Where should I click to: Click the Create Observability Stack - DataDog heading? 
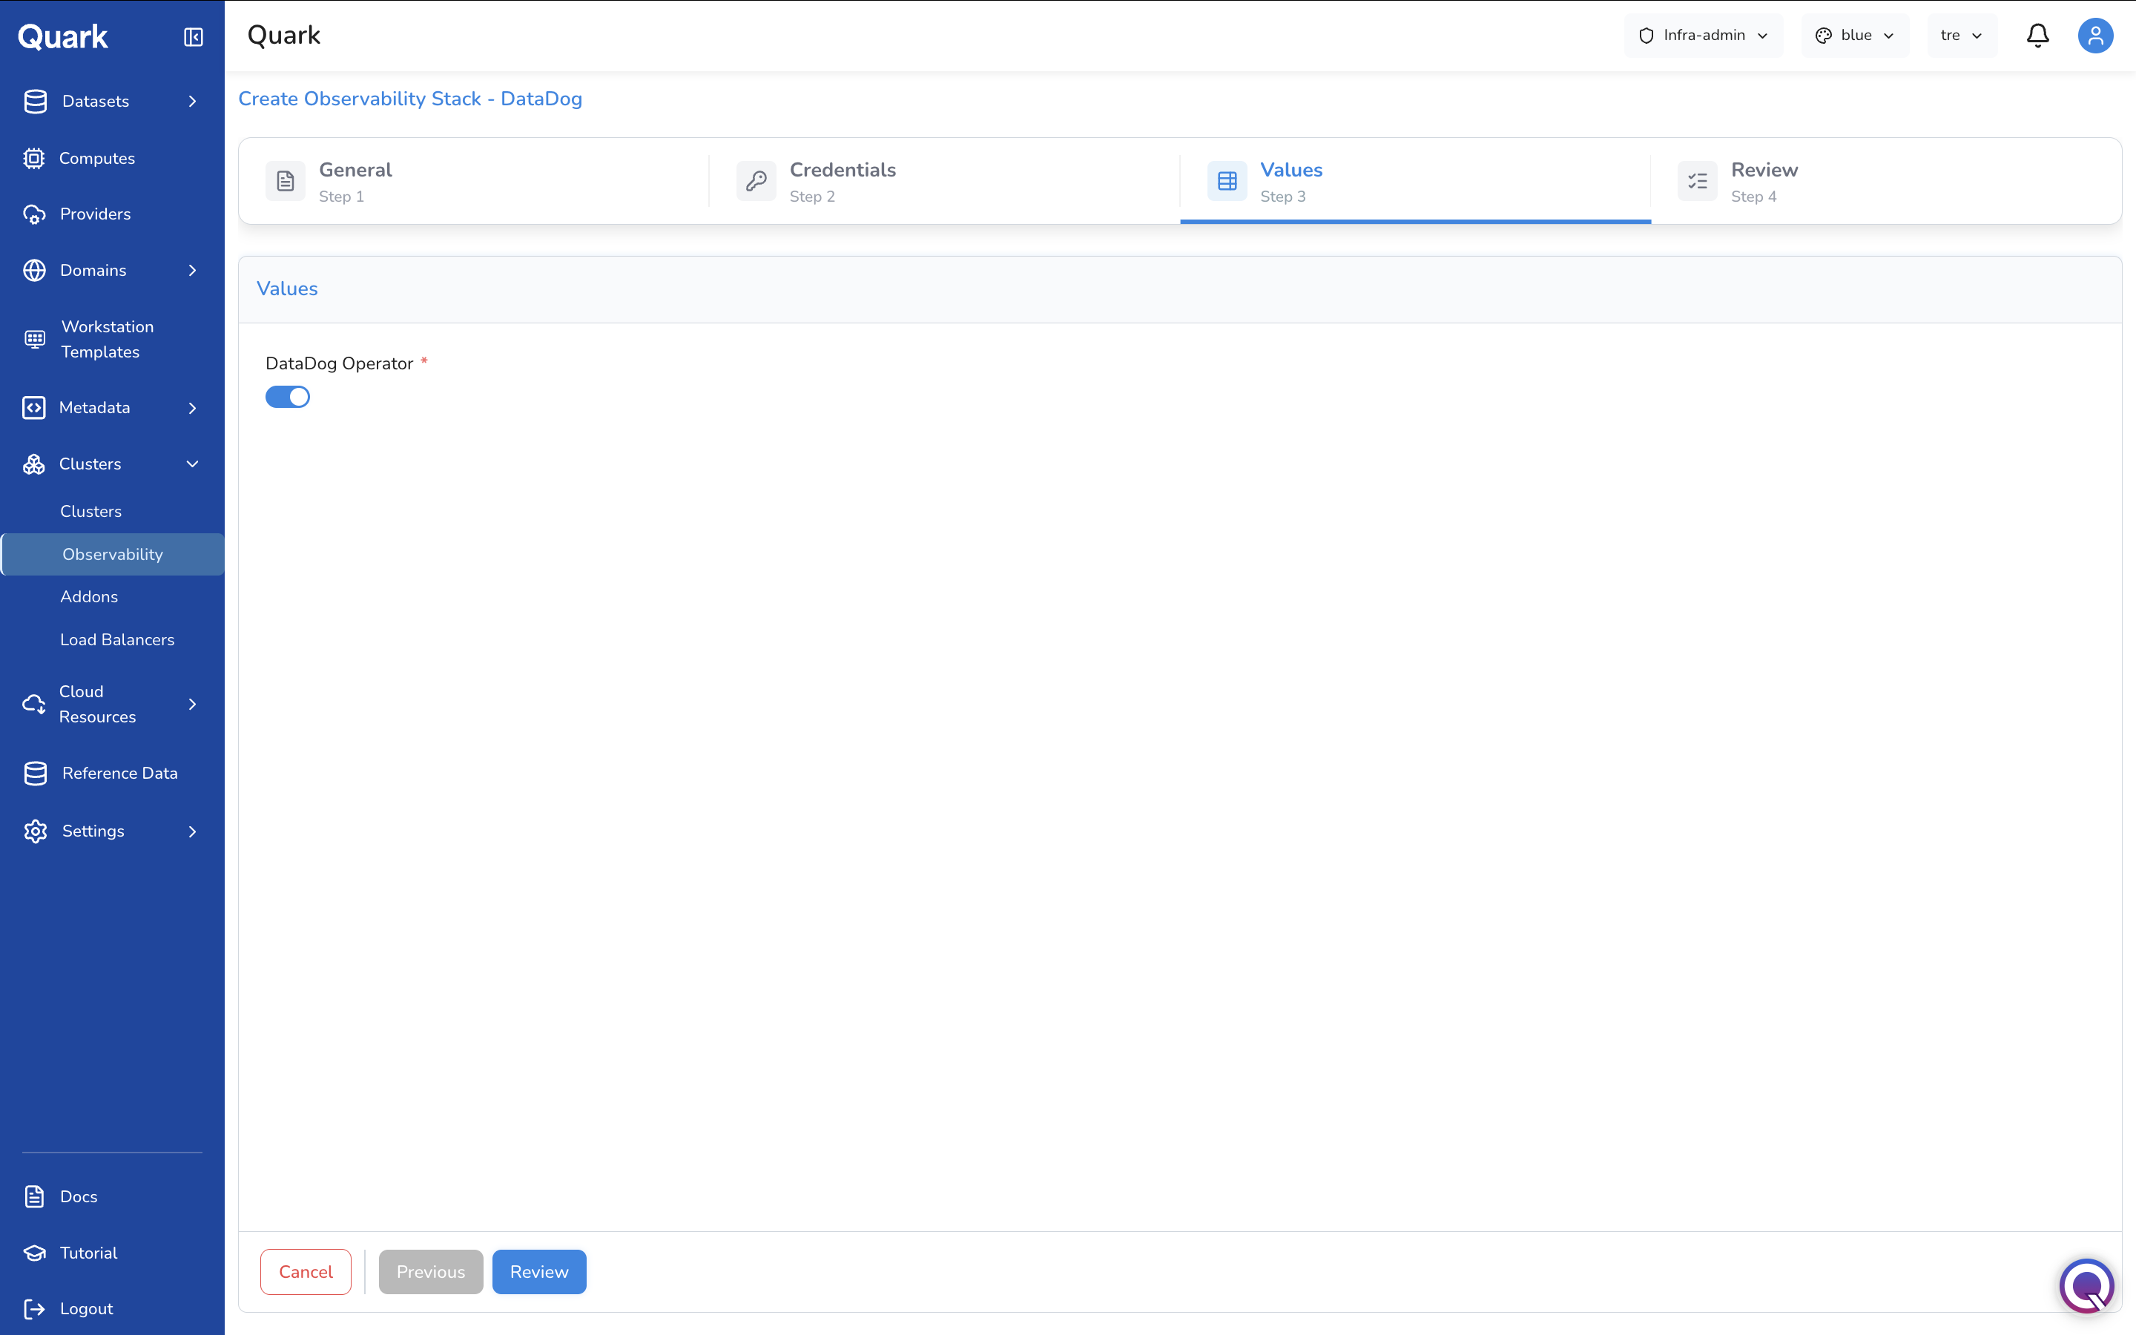click(x=410, y=99)
